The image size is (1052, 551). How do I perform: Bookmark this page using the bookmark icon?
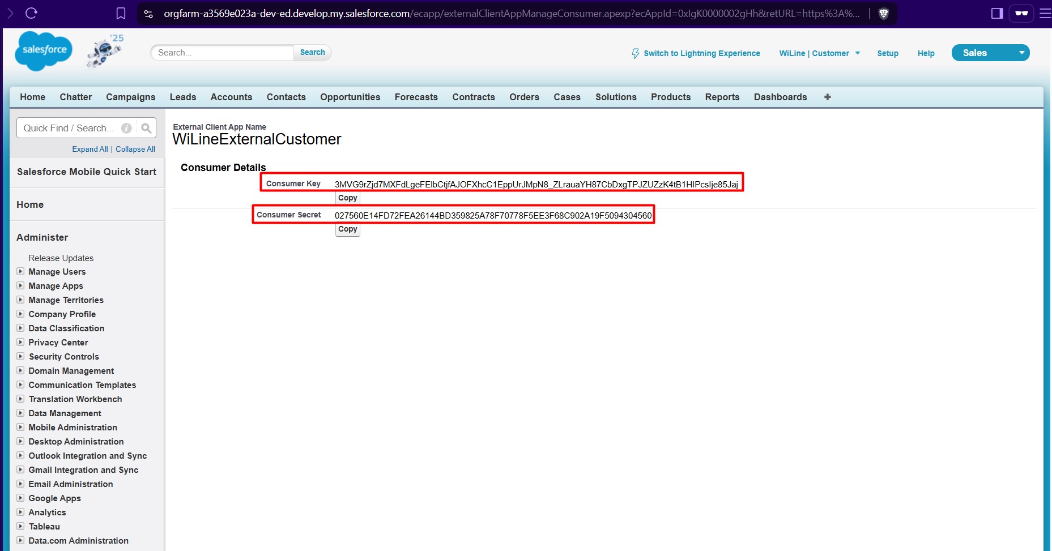121,14
